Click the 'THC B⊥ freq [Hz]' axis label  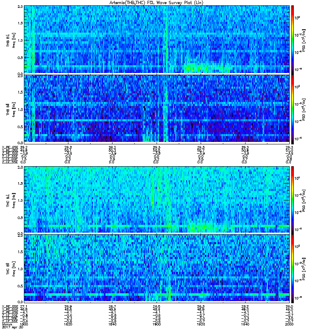pos(11,200)
